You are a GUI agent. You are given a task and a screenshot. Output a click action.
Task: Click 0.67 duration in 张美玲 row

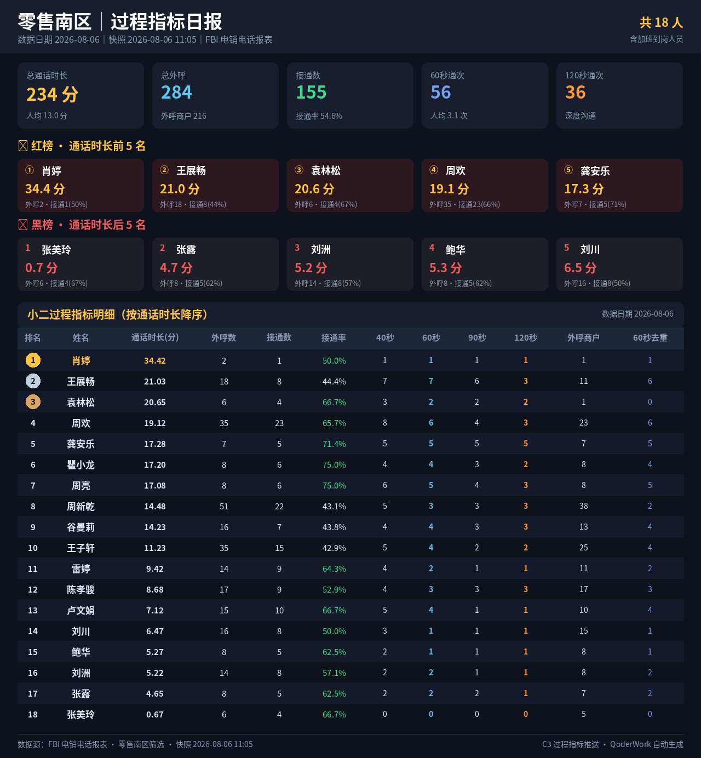[155, 714]
